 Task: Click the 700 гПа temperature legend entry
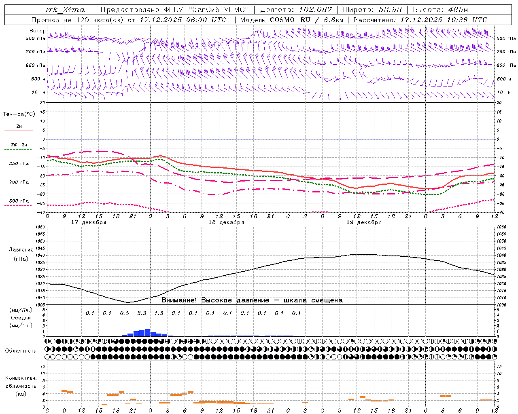19,182
